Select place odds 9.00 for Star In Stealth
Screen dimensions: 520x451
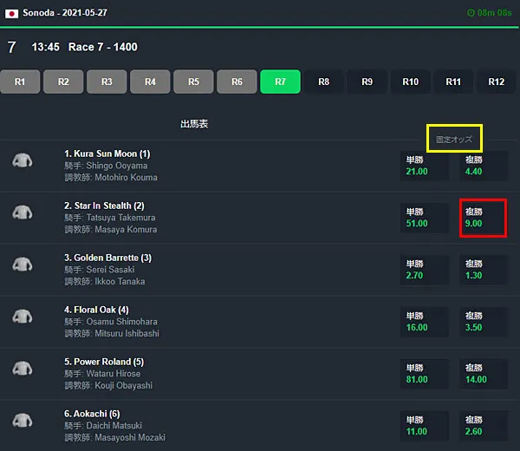(483, 218)
